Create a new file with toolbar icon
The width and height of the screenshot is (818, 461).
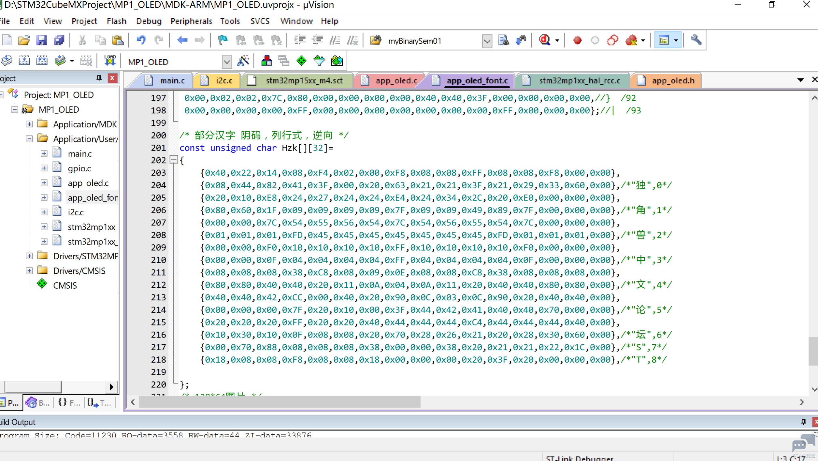coord(7,40)
